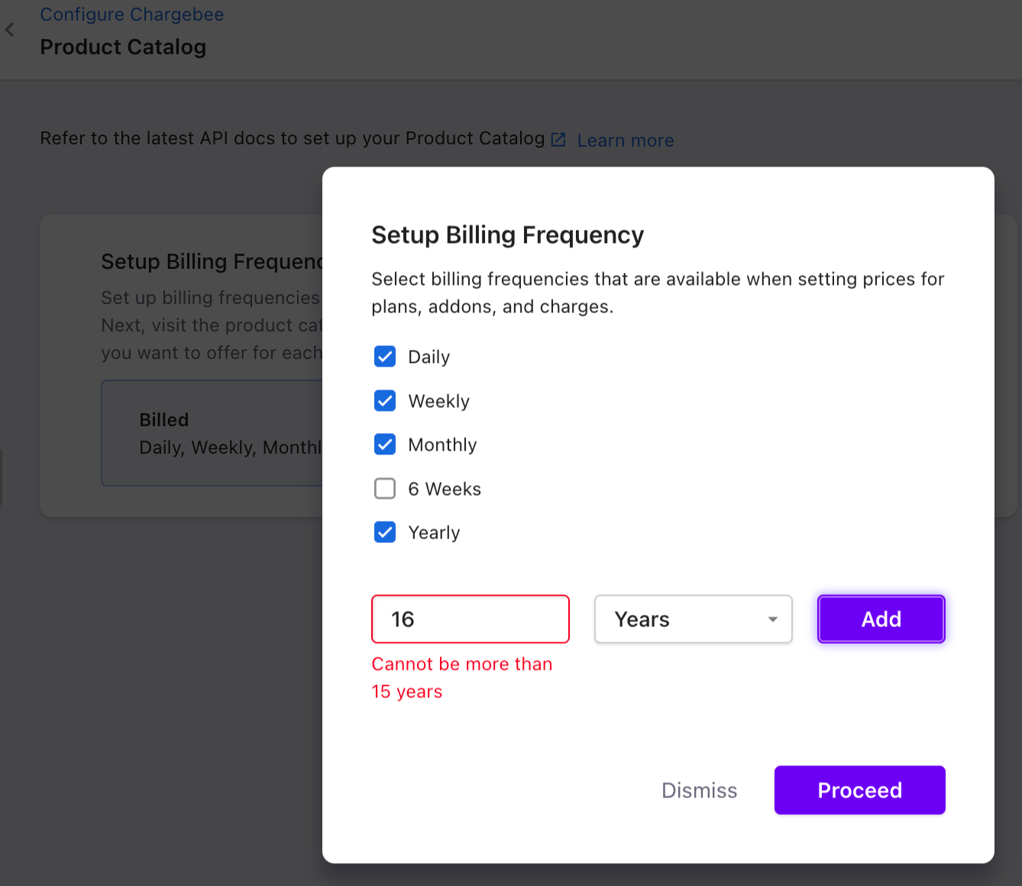Focus the frequency number field showing 16
Image resolution: width=1022 pixels, height=886 pixels.
coord(470,619)
